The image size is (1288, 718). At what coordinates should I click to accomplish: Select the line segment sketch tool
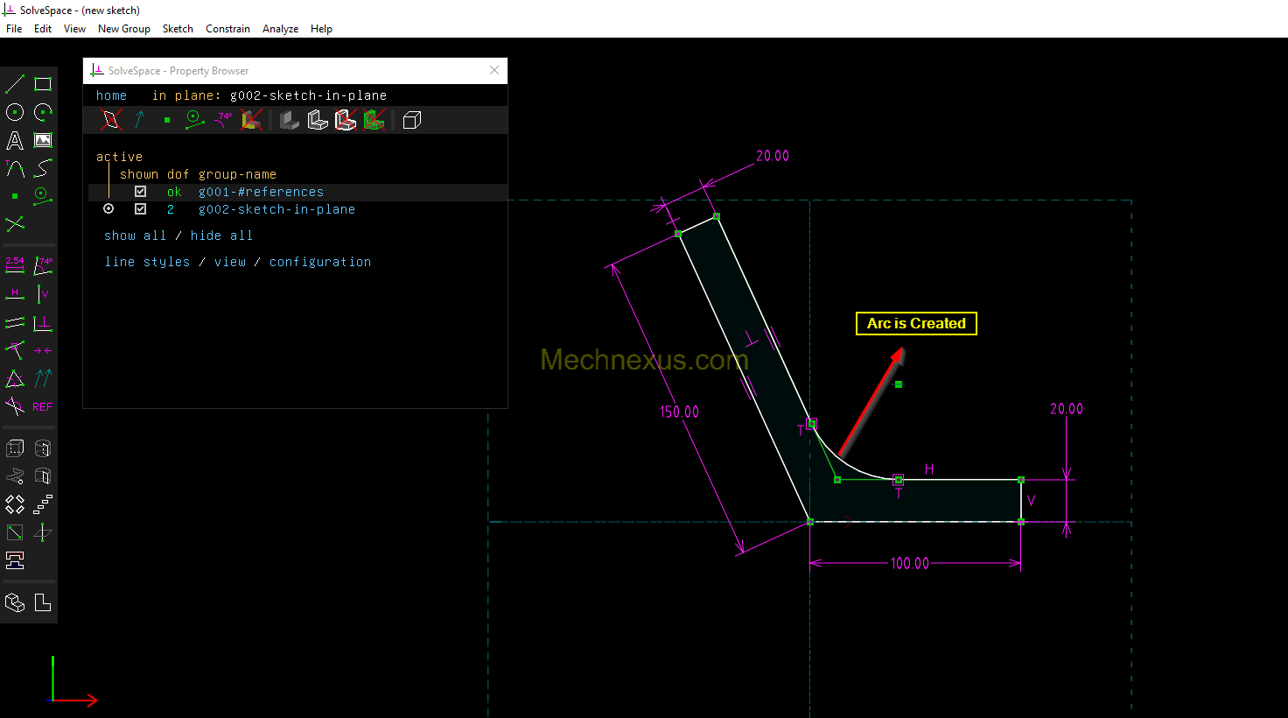pyautogui.click(x=15, y=84)
